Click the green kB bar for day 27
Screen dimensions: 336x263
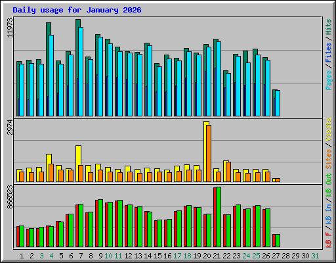[278, 241]
